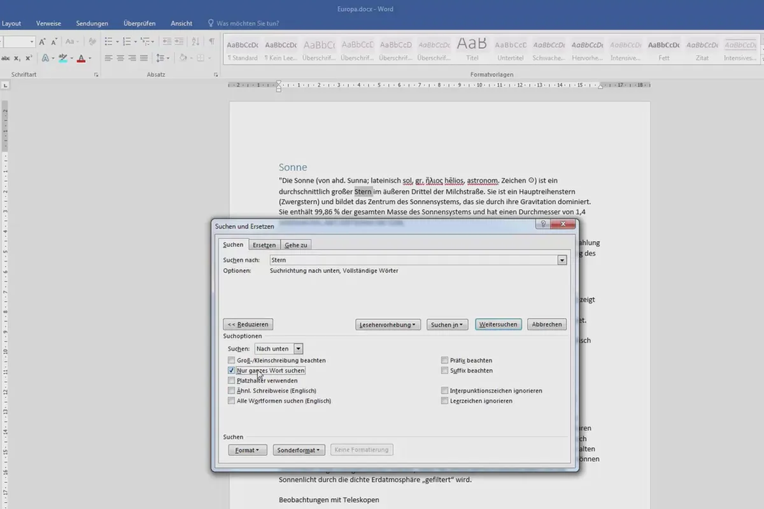Switch to the Ersetzen tab

pos(264,245)
